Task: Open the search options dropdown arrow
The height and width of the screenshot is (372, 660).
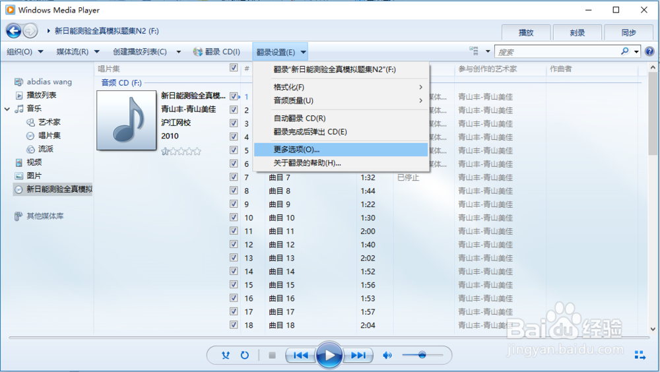Action: point(636,51)
